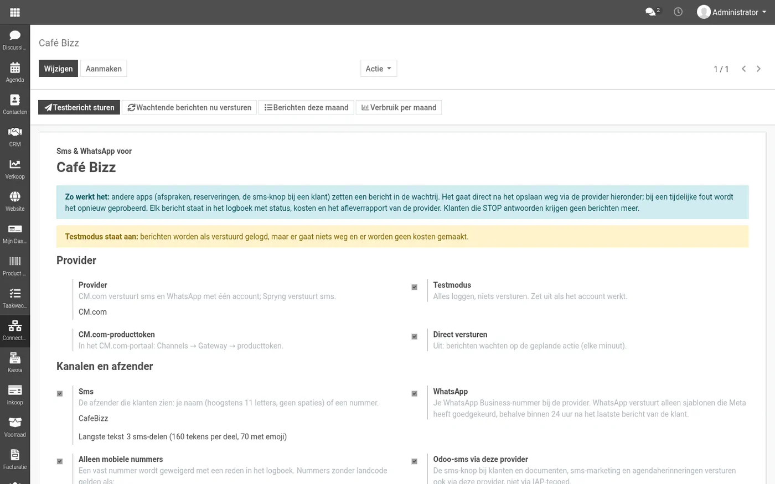Open the Inkoop purchasing app

[x=15, y=394]
